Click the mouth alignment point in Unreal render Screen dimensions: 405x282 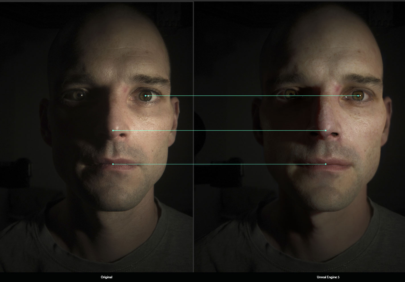pos(326,164)
